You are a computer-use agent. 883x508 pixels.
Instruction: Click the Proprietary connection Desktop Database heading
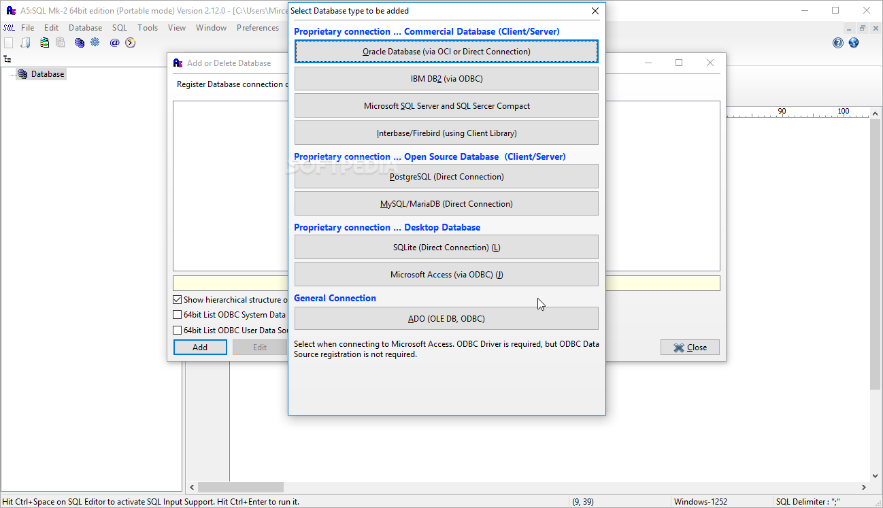pos(387,227)
